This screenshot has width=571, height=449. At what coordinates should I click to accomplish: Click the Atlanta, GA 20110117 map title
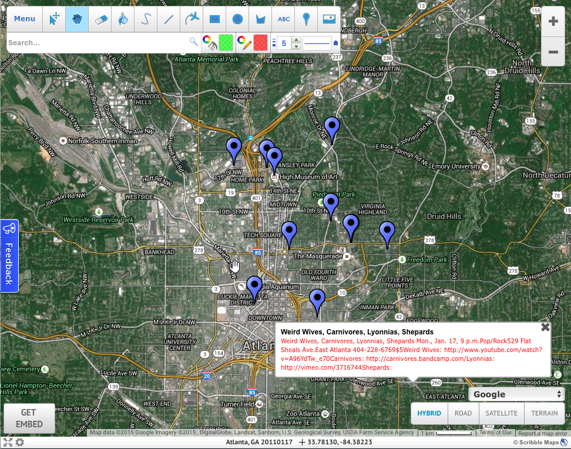(x=259, y=442)
